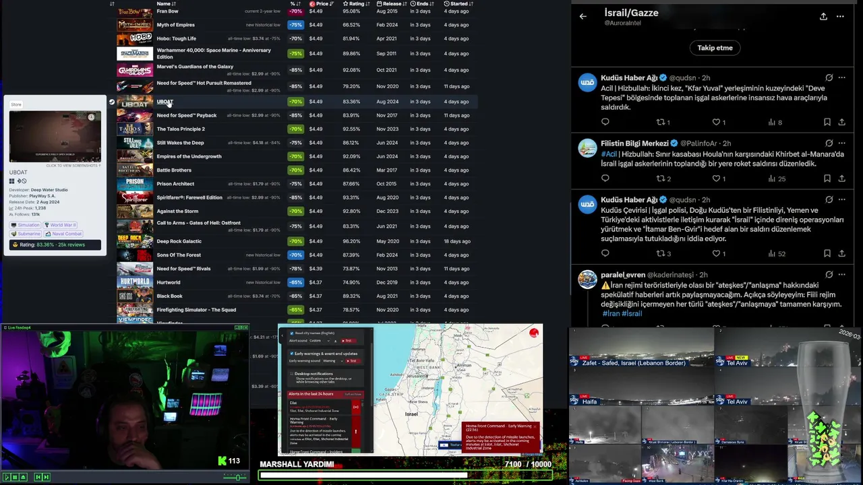Reply to the Kudüs Çevirisi tweet
The image size is (863, 485).
(x=605, y=253)
